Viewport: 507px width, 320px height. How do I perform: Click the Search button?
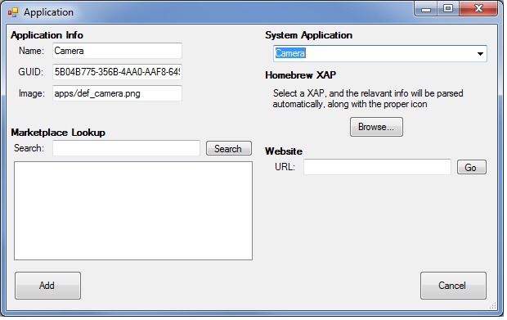click(229, 148)
